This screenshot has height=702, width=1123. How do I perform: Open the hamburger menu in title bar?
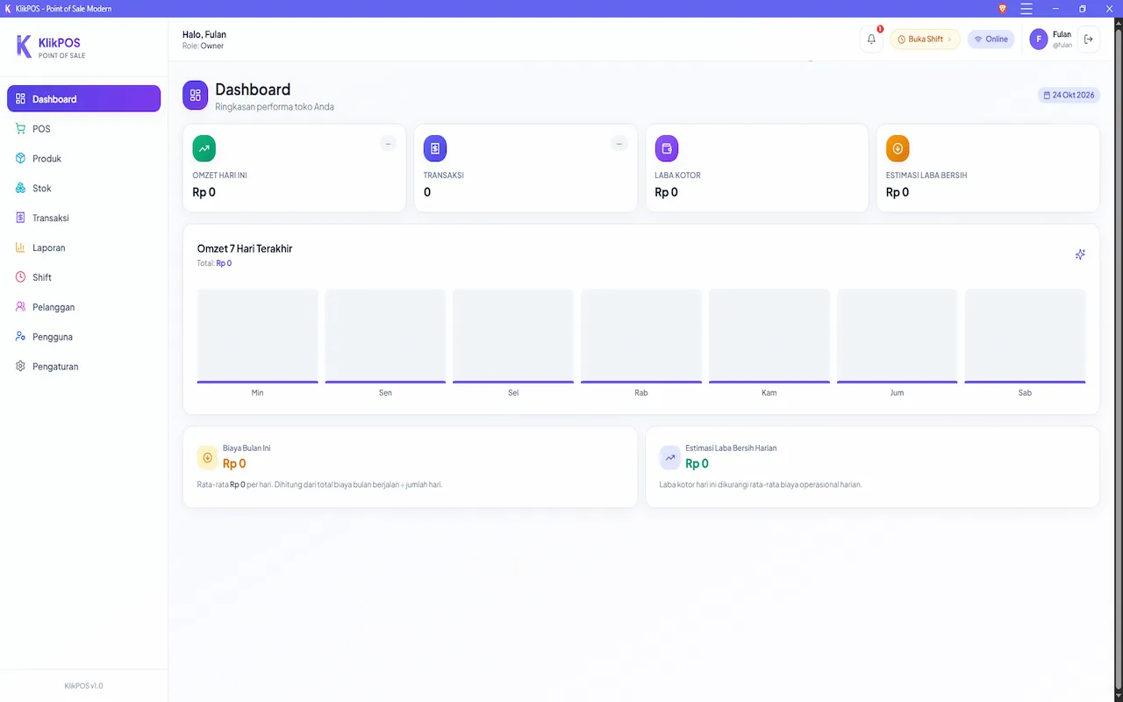[x=1026, y=9]
